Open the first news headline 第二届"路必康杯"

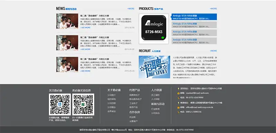click(x=95, y=16)
